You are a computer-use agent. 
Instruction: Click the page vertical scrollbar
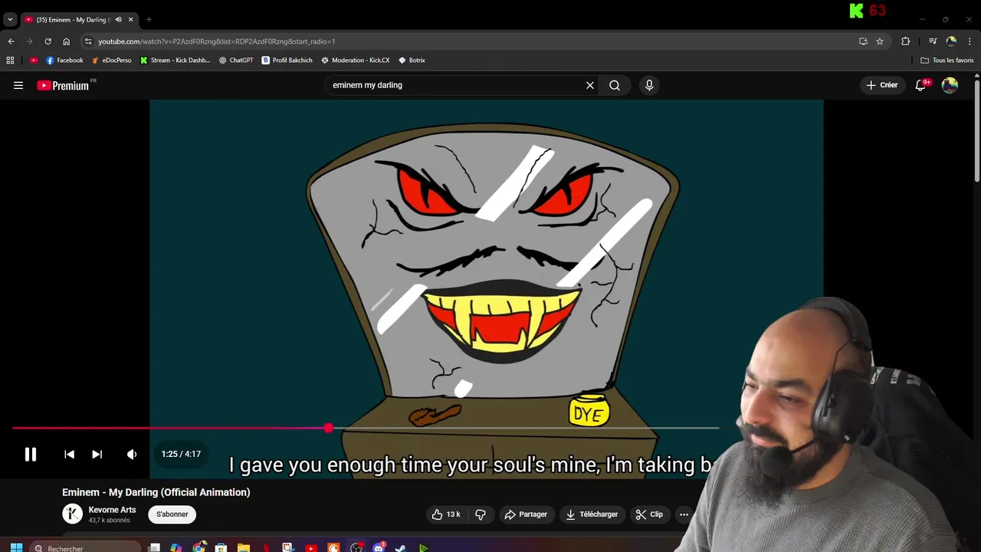[977, 130]
